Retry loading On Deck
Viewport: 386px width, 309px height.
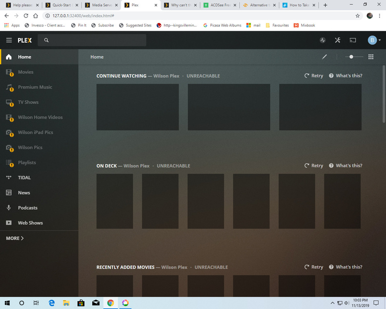314,166
